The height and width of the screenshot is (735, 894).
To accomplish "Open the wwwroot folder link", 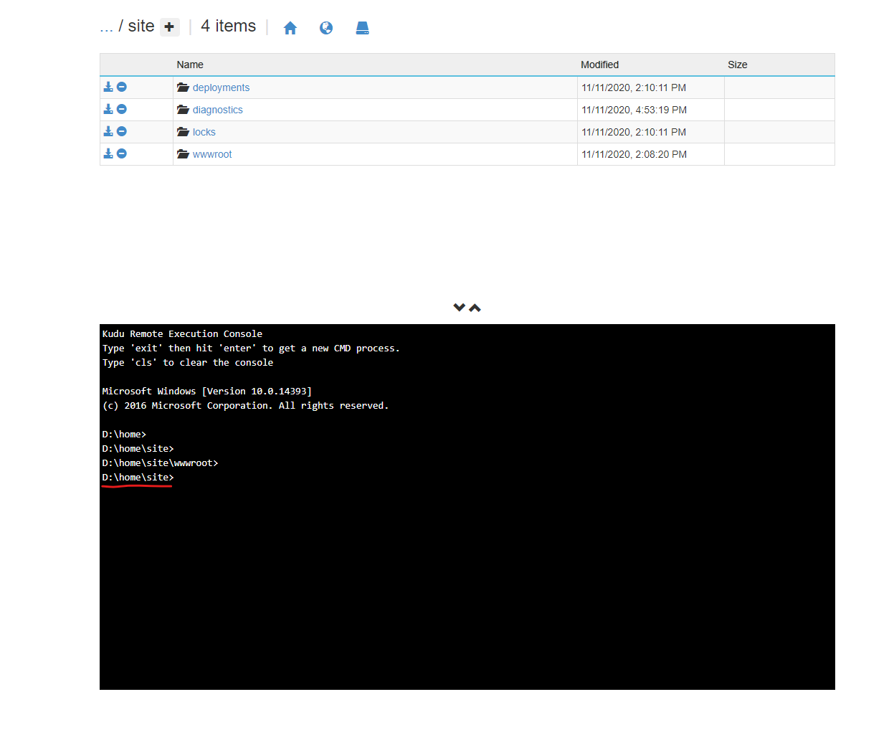I will click(212, 154).
